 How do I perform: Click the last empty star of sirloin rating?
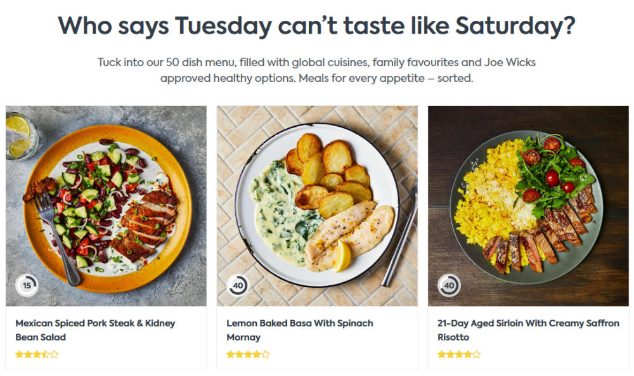476,354
